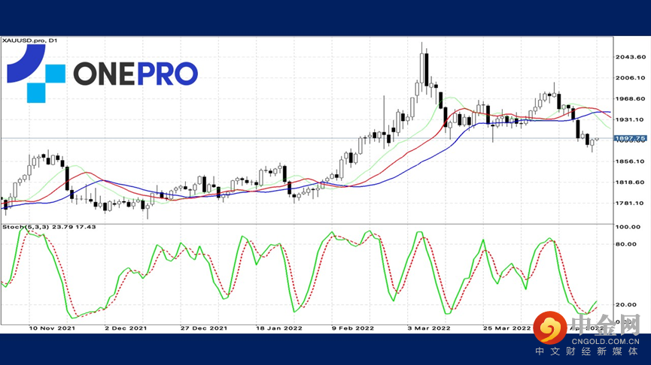The height and width of the screenshot is (365, 651).
Task: Click the CNGOLD round logo icon
Action: (x=550, y=328)
